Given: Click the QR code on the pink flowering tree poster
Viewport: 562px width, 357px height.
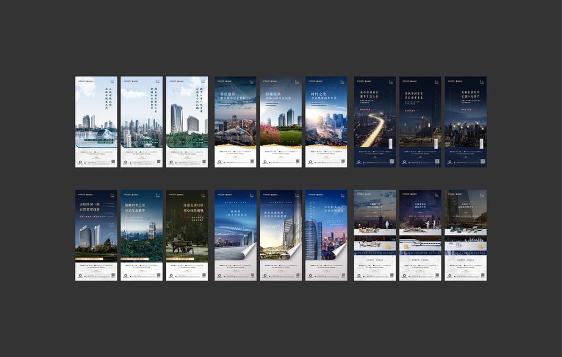Looking at the screenshot, I should 298,162.
